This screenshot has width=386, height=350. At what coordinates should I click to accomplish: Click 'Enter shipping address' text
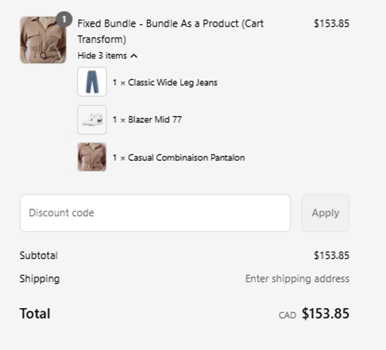[297, 279]
